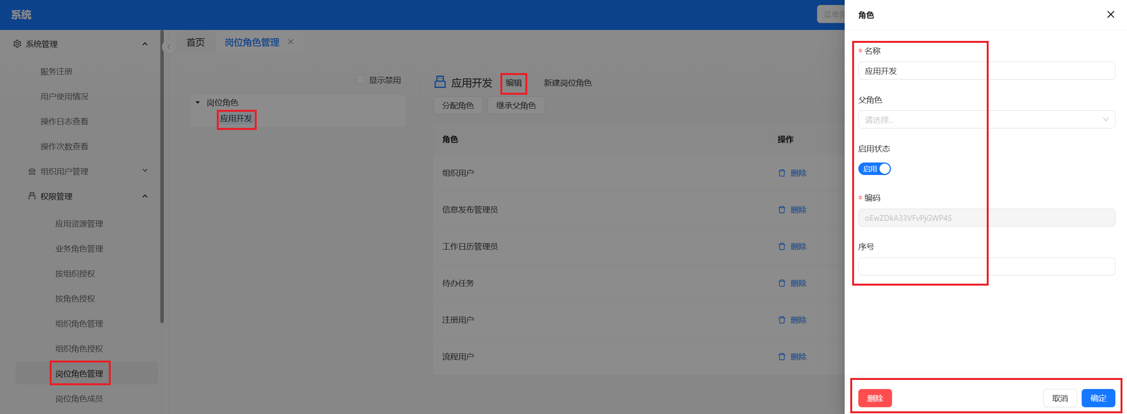Image resolution: width=1127 pixels, height=414 pixels.
Task: Click trash icon in 组织用户 row
Action: click(x=782, y=173)
